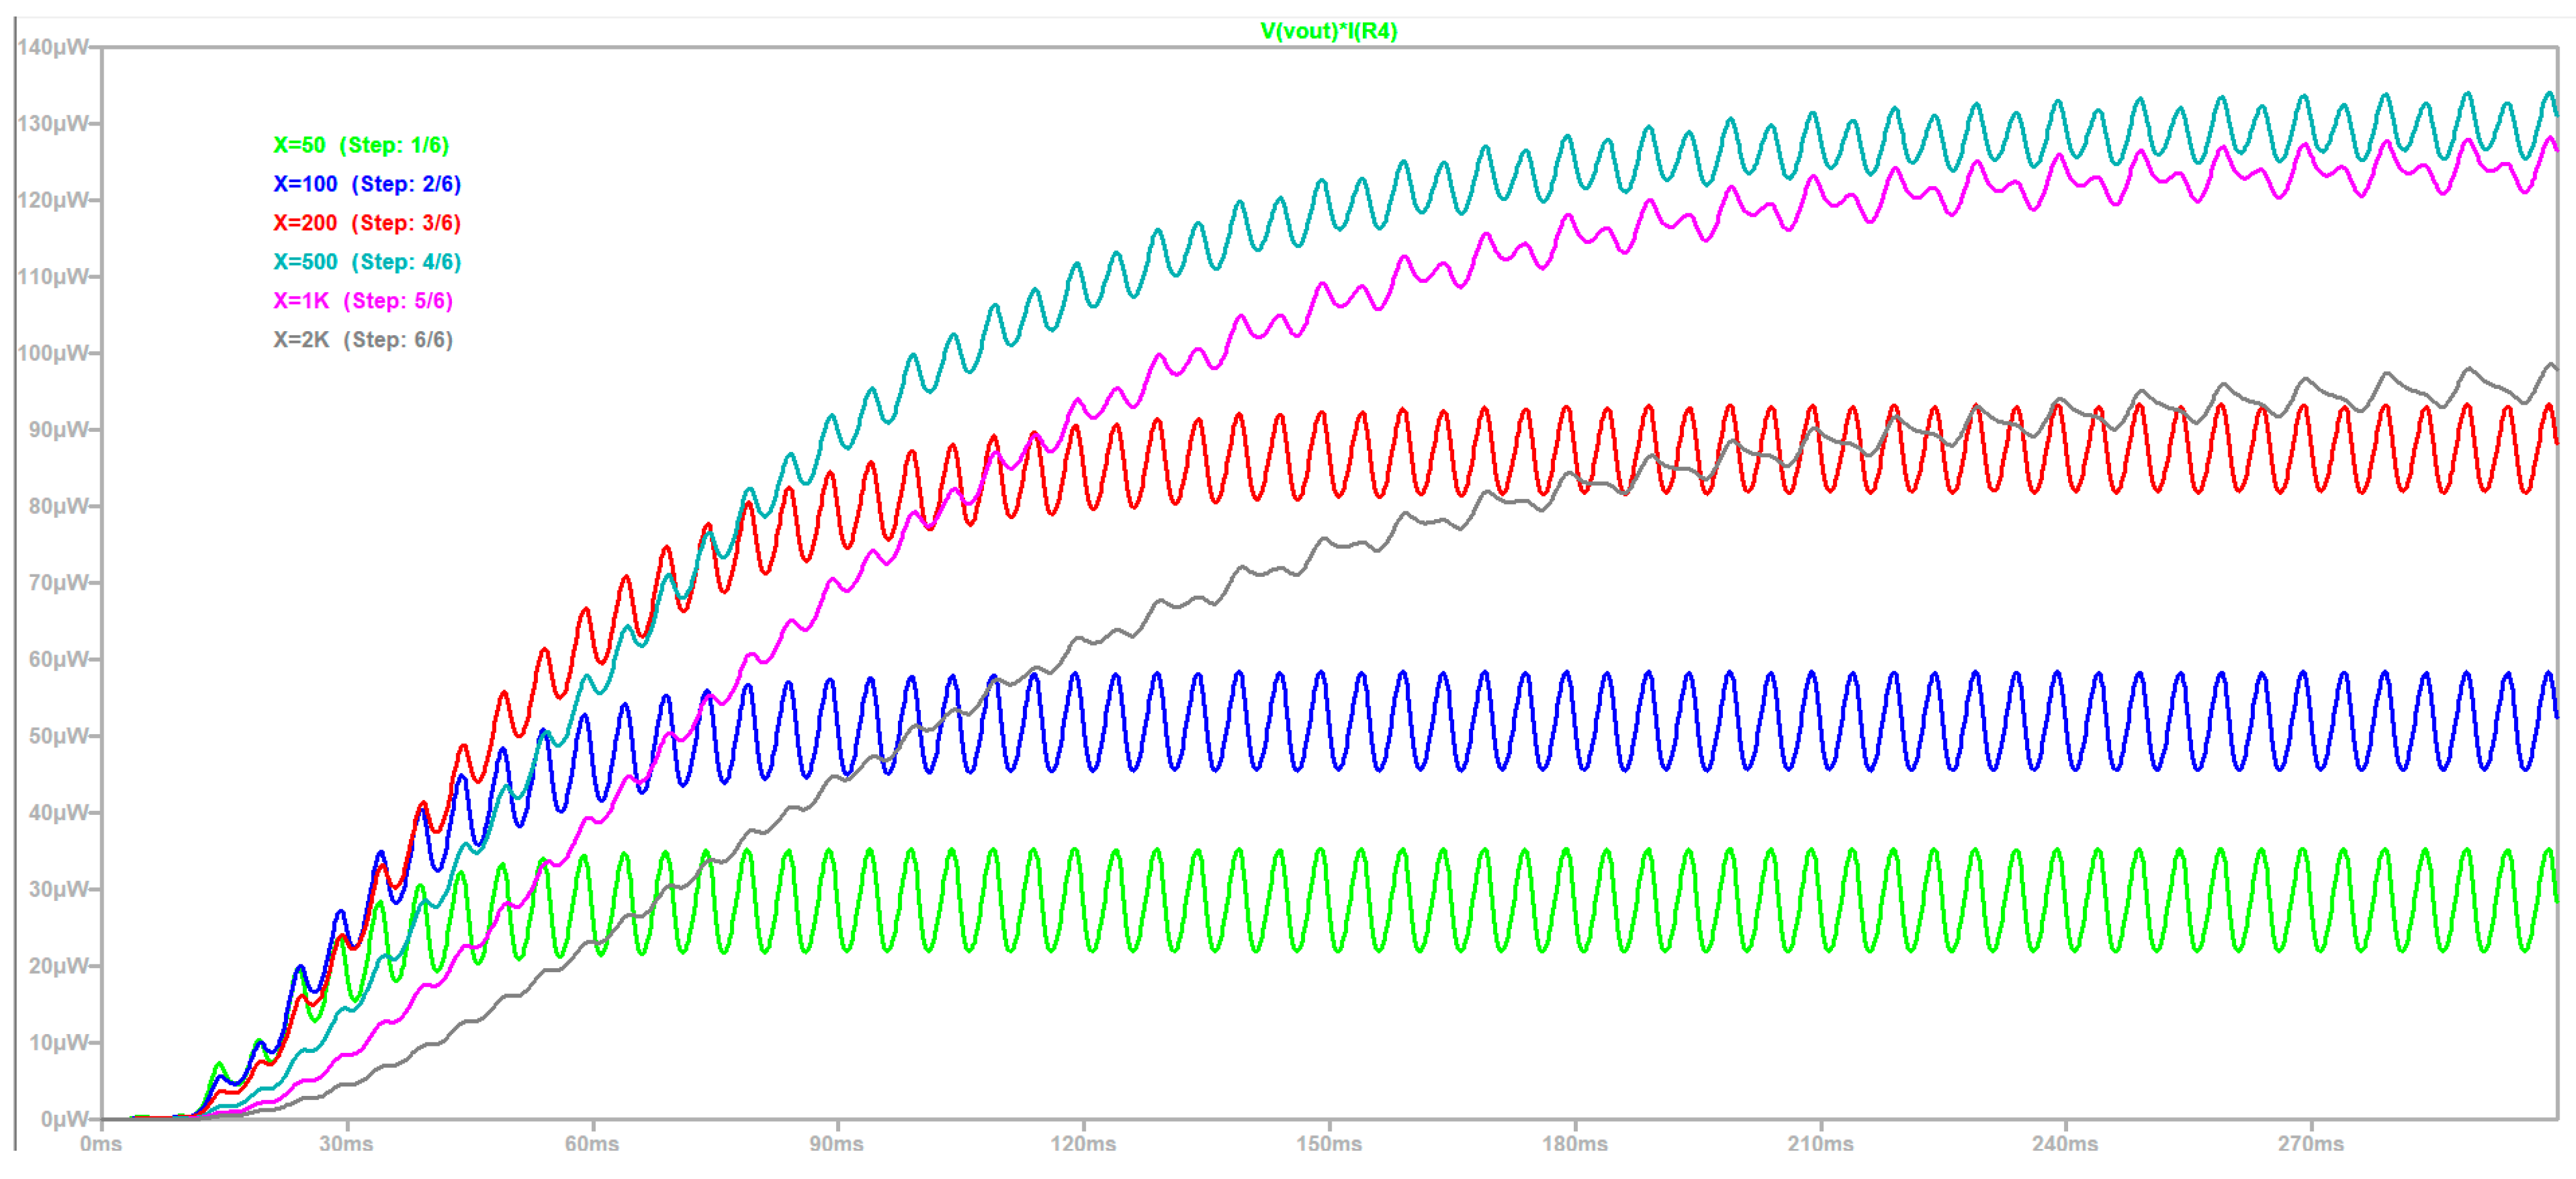The image size is (2576, 1179).
Task: Click the 90ms time axis label
Action: 837,1144
